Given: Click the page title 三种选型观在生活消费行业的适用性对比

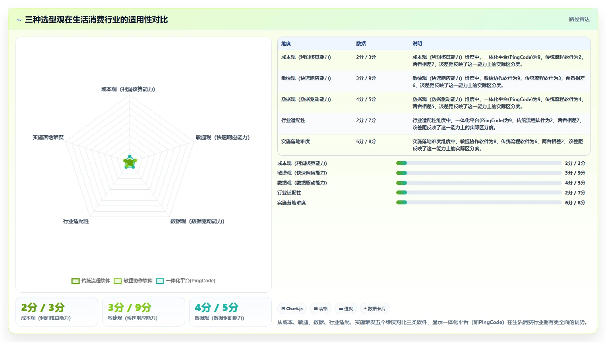Looking at the screenshot, I should click(97, 20).
